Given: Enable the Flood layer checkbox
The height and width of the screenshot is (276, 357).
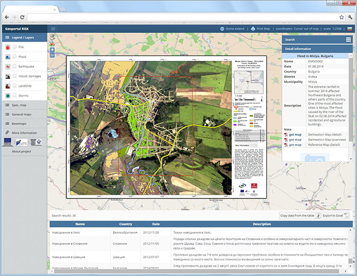Looking at the screenshot, I should (x=14, y=57).
